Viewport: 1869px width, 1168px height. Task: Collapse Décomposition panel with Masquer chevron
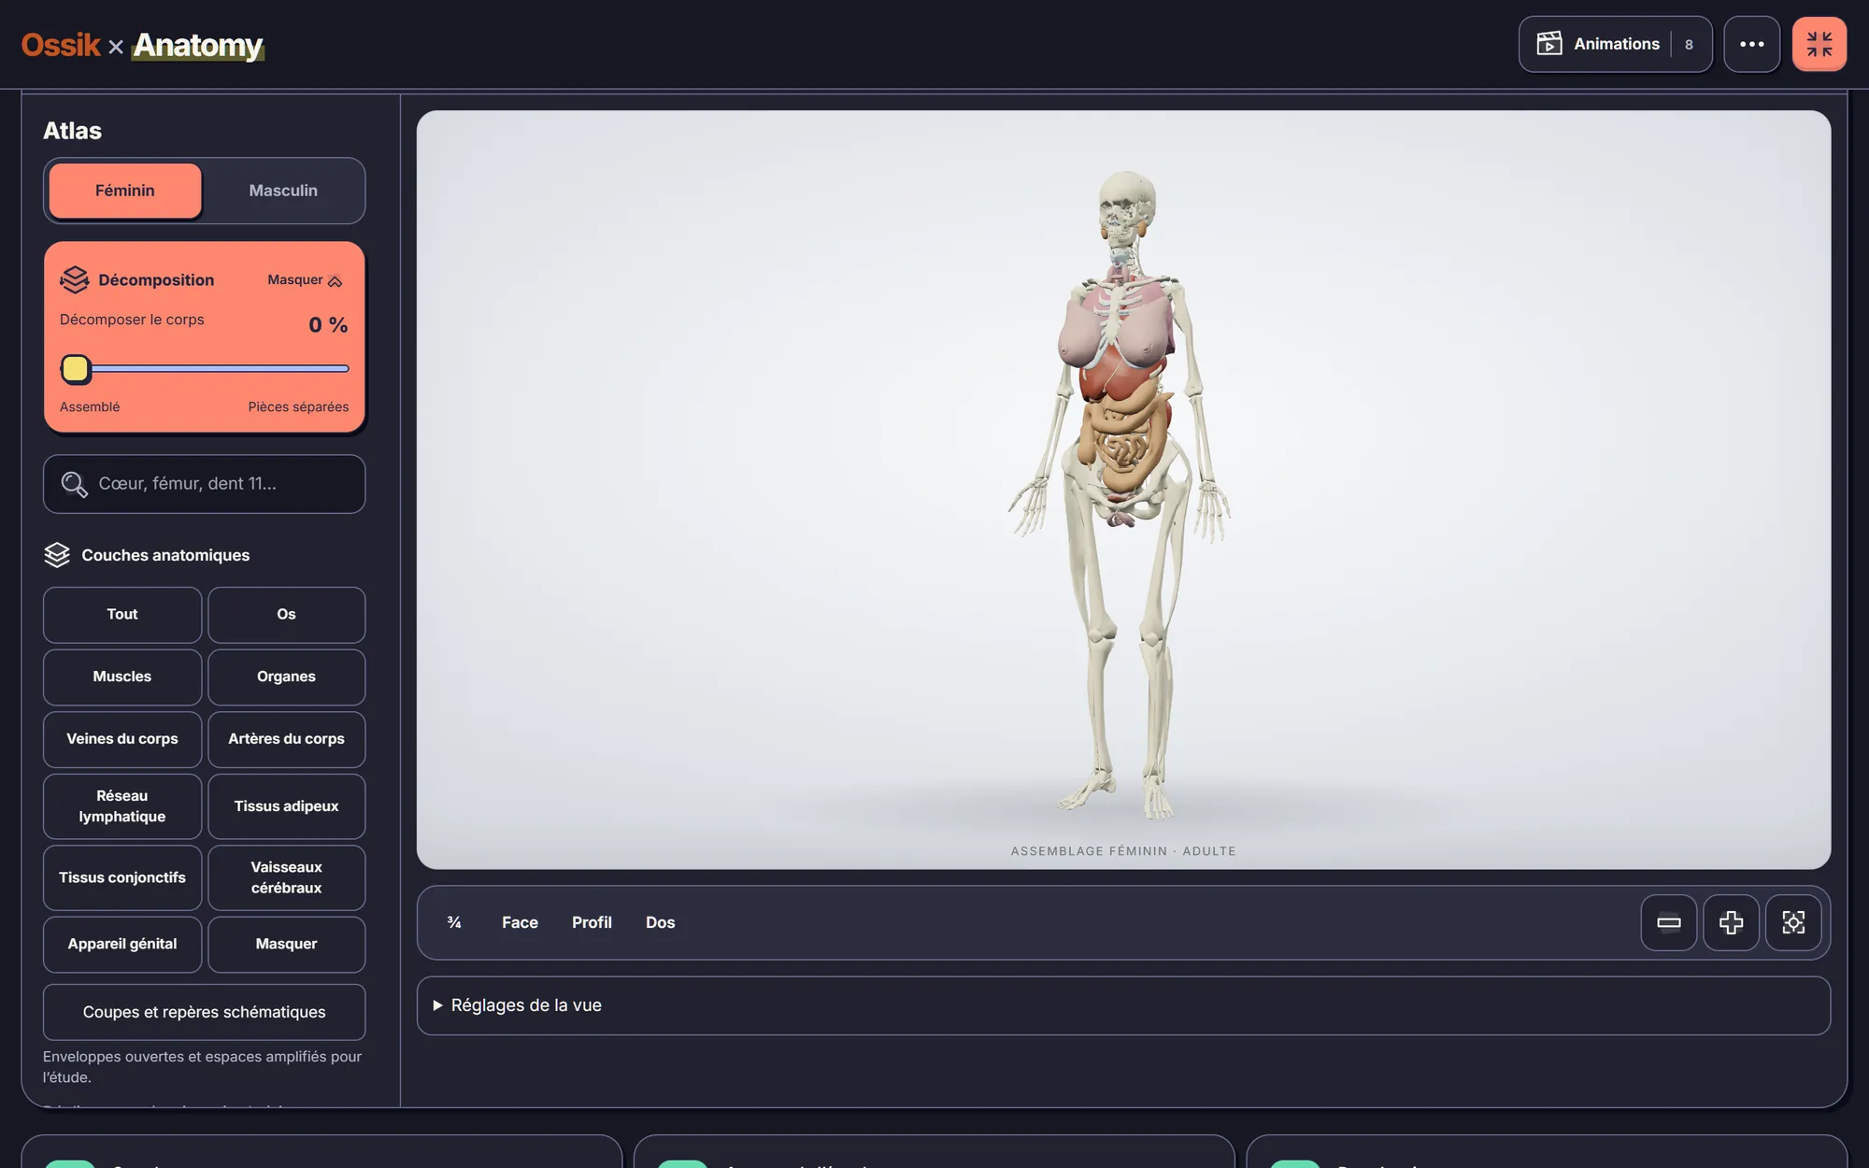coord(306,280)
